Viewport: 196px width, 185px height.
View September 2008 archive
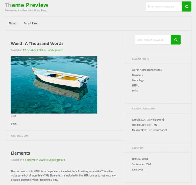pyautogui.click(x=141, y=164)
